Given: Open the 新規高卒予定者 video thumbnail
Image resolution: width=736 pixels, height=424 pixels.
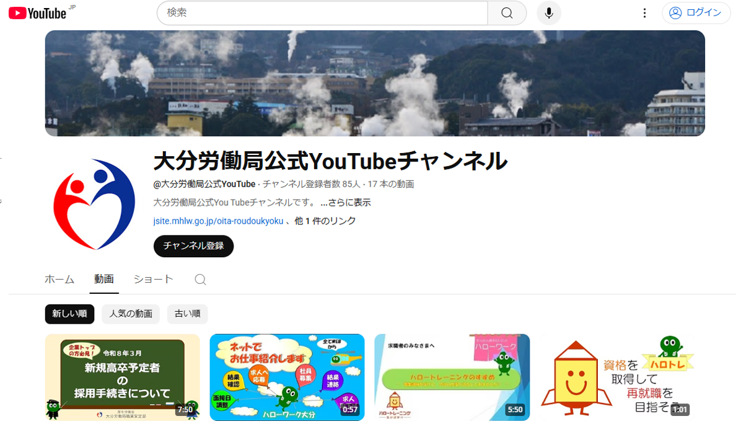Looking at the screenshot, I should coord(122,377).
